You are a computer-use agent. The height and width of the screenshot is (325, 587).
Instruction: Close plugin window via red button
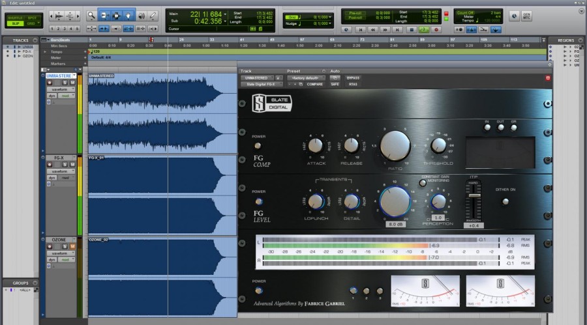(x=548, y=78)
